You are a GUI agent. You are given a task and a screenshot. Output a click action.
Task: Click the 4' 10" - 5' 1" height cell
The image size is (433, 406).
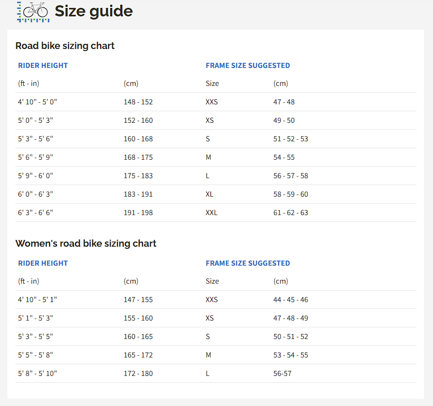[x=37, y=299]
